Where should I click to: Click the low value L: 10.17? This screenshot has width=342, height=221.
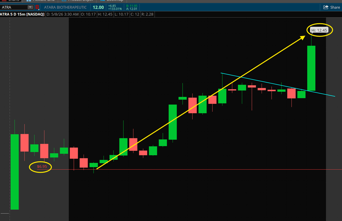point(122,14)
